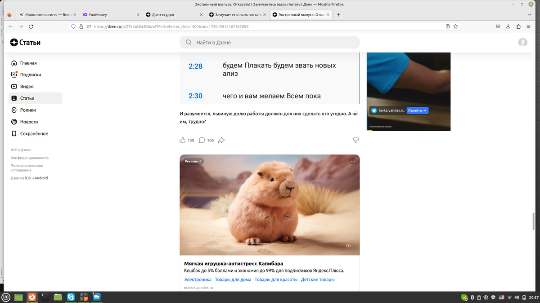This screenshot has width=540, height=303.
Task: Dislike the article with thumbs down icon
Action: click(x=355, y=140)
